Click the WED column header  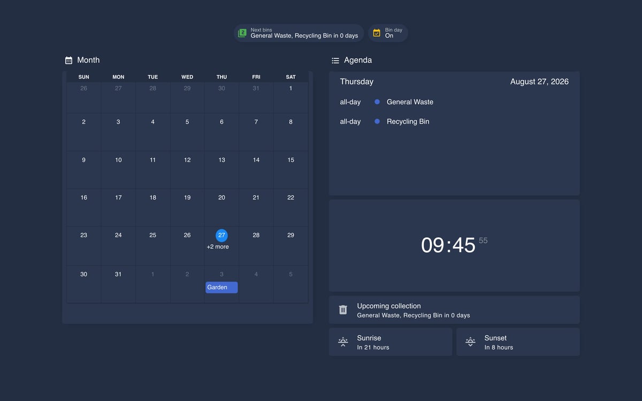point(187,77)
